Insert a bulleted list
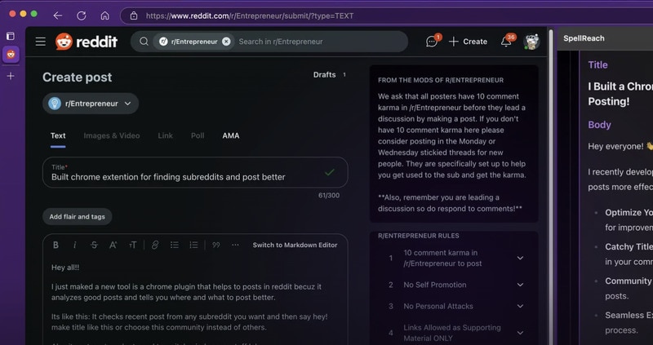The height and width of the screenshot is (345, 653). tap(175, 245)
